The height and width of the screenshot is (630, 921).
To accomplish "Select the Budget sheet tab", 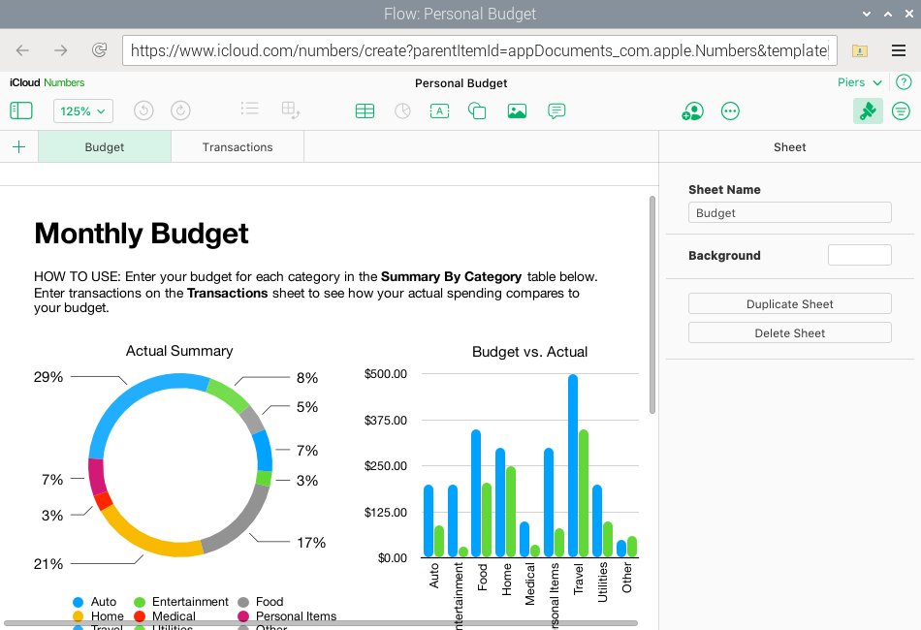I will (105, 146).
